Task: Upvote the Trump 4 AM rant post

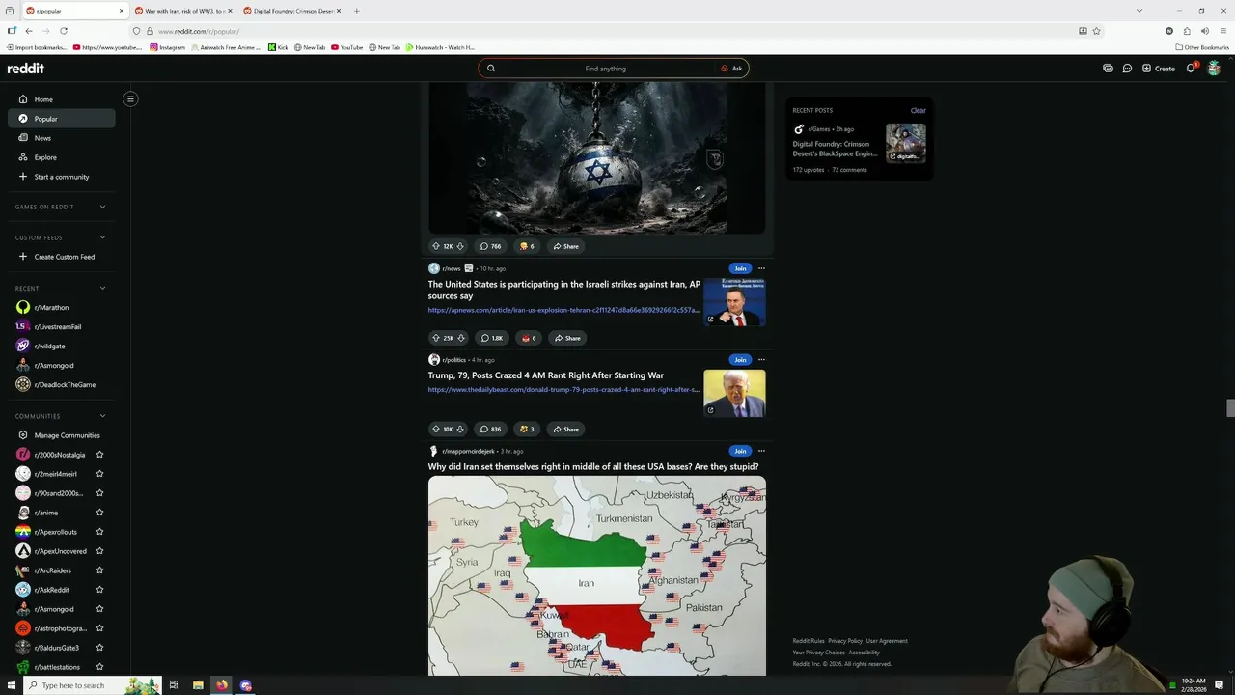Action: click(436, 429)
